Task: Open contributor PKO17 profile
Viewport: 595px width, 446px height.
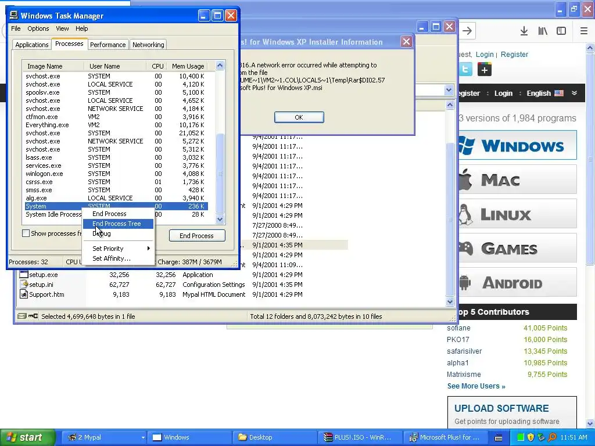Action: (458, 339)
